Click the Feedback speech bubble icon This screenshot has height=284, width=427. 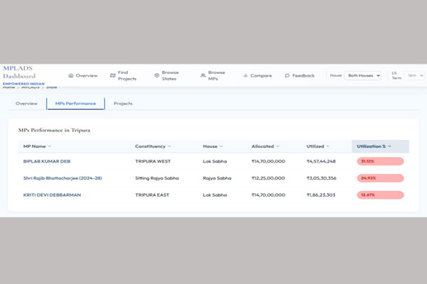click(x=287, y=75)
